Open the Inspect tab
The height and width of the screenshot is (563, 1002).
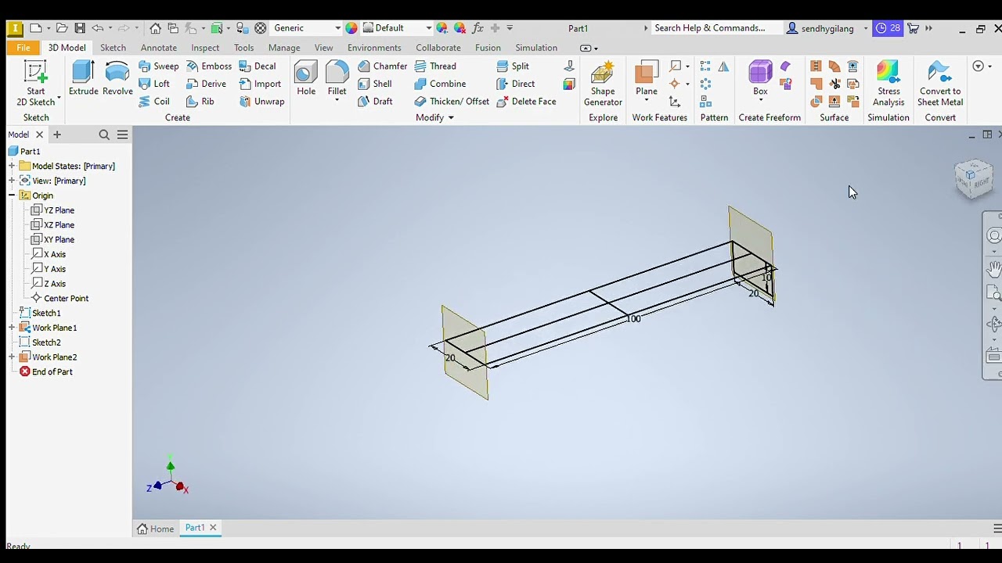click(205, 48)
